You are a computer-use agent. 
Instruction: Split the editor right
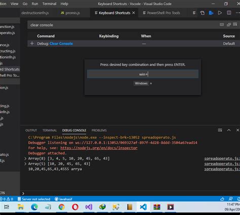coord(229,13)
